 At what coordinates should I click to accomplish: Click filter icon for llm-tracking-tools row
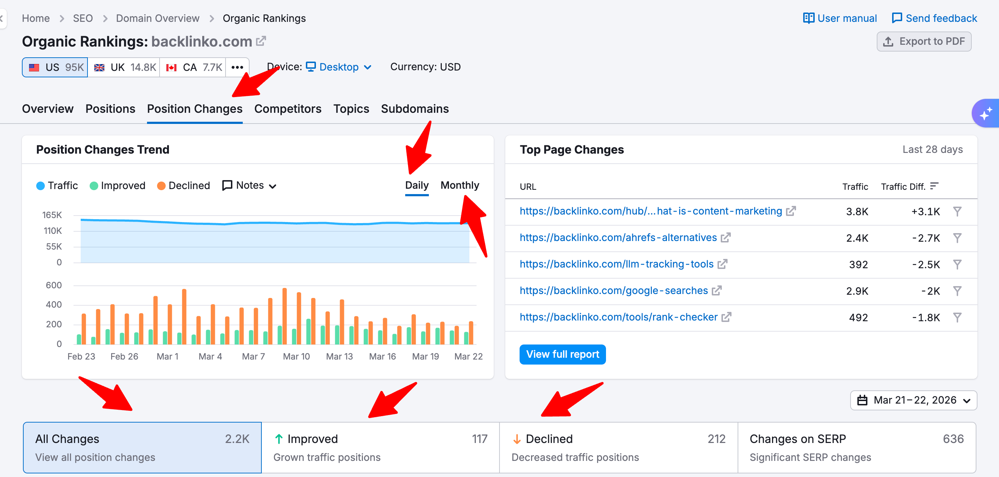point(957,264)
